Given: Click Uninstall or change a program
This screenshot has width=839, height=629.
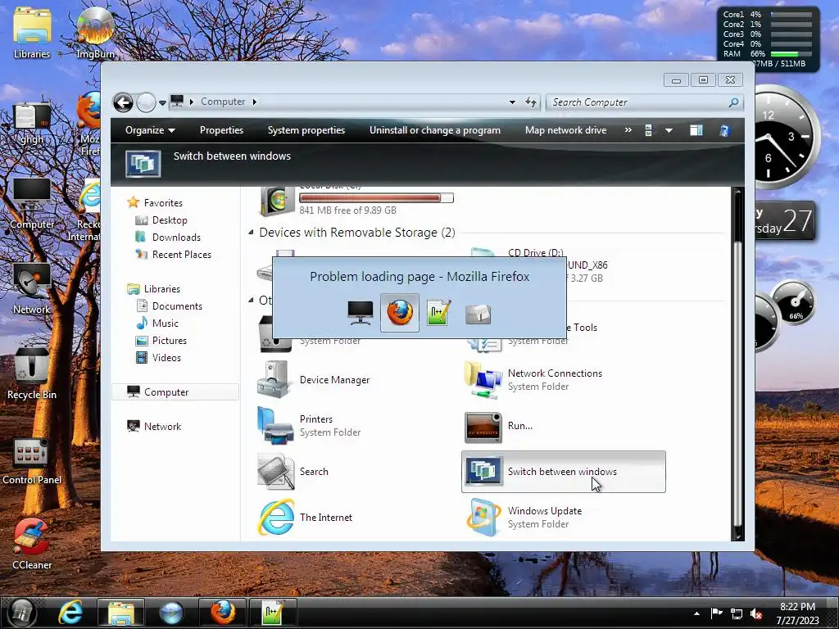Looking at the screenshot, I should (435, 130).
